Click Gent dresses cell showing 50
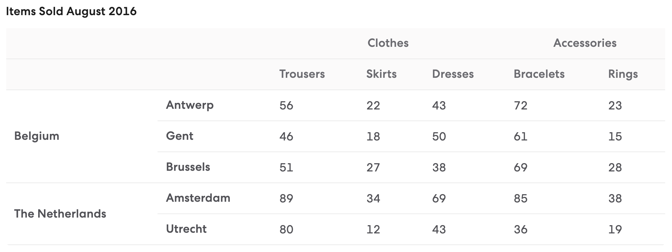This screenshot has width=672, height=252. coord(439,136)
